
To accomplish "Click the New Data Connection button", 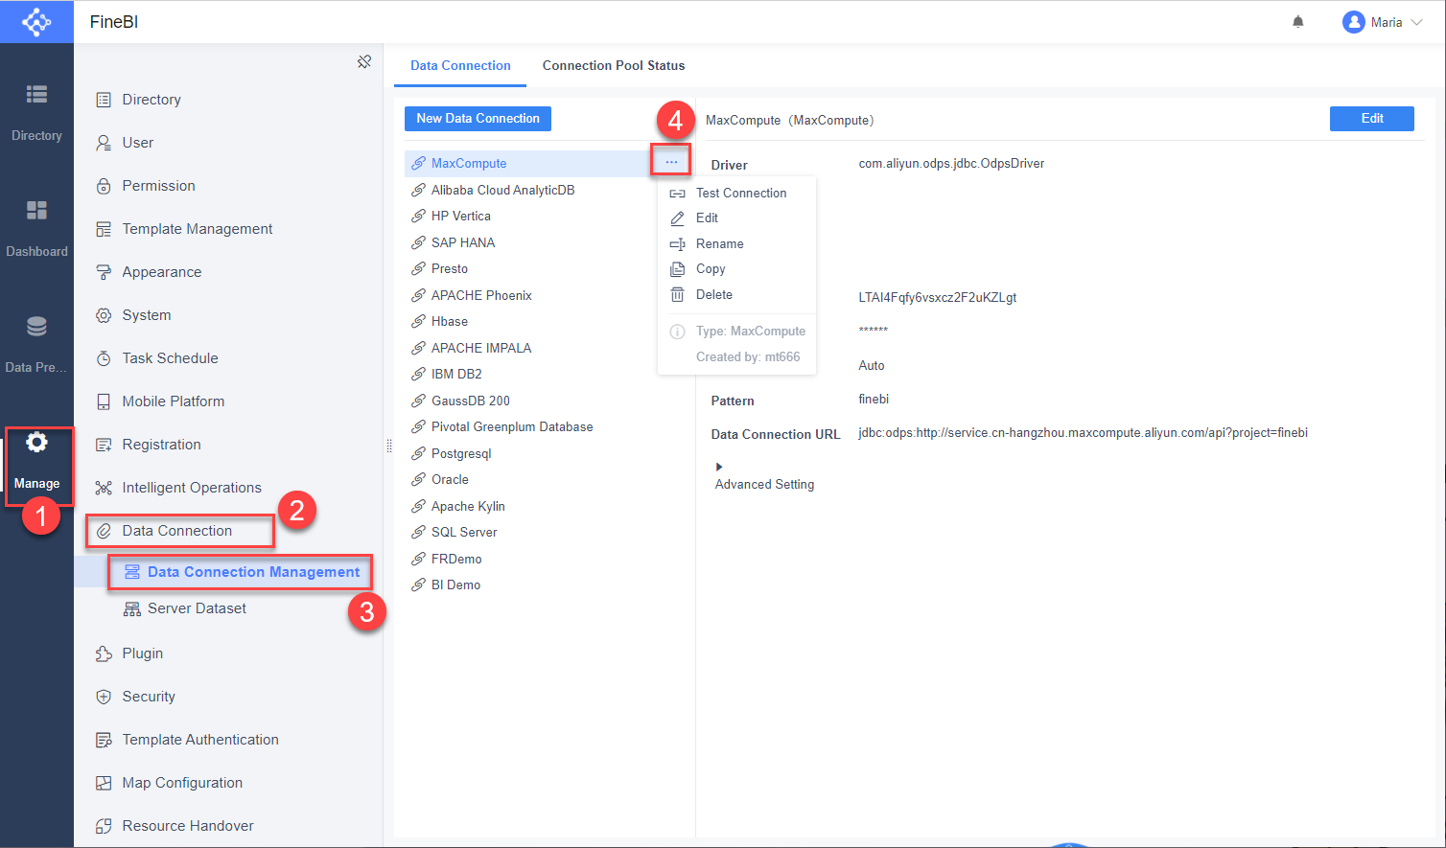I will (x=478, y=119).
